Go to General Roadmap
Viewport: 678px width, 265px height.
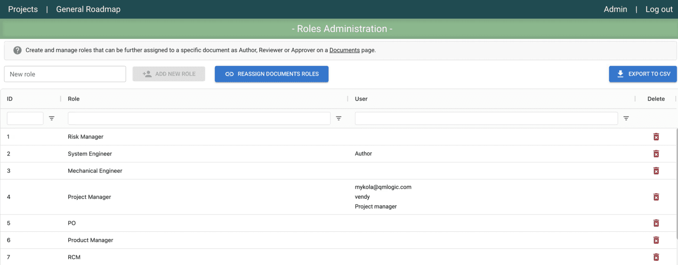(88, 9)
